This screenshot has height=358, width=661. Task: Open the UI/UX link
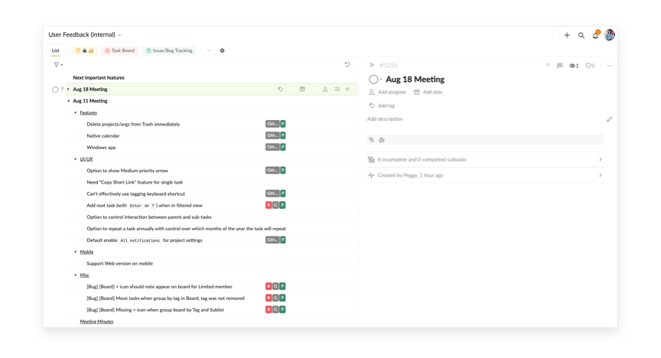(86, 159)
